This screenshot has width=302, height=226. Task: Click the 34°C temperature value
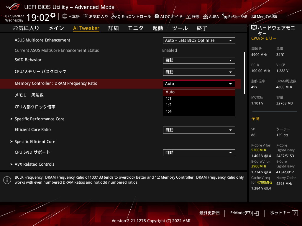click(280, 55)
